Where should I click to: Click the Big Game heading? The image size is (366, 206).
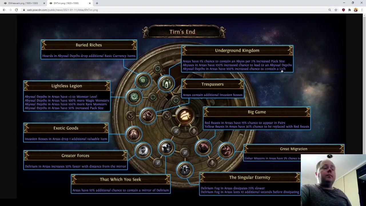[x=257, y=112]
